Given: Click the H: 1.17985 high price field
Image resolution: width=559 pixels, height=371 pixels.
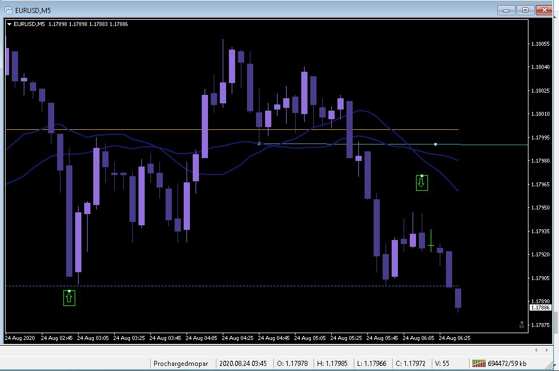Looking at the screenshot, I should pos(332,364).
